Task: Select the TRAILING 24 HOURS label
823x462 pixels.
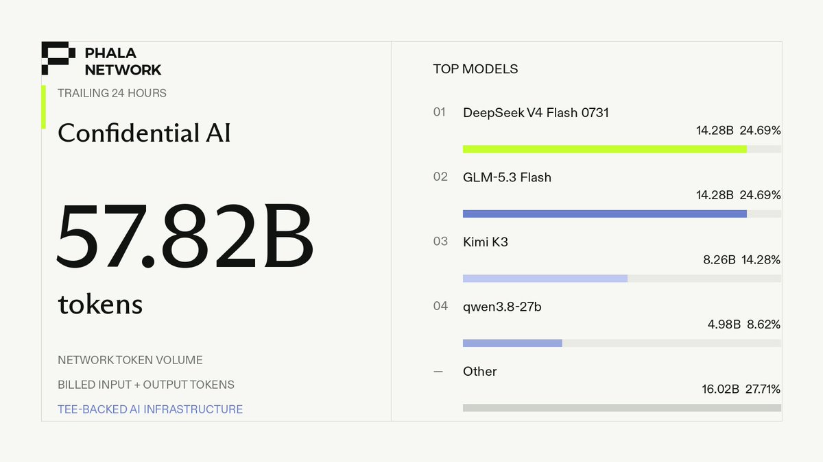Action: [112, 93]
